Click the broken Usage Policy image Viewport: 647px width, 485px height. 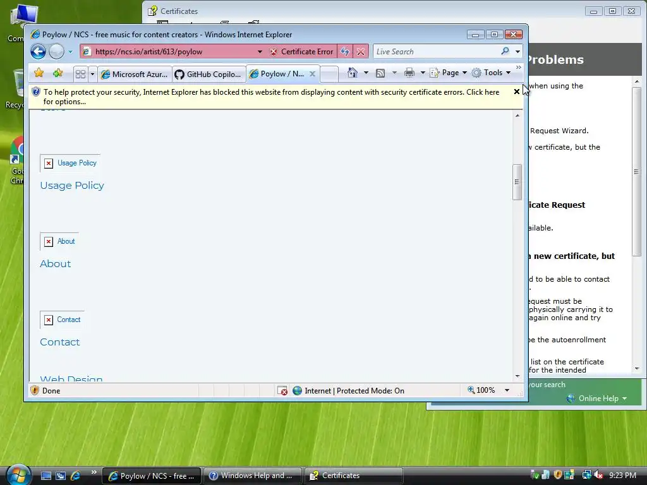click(x=70, y=163)
